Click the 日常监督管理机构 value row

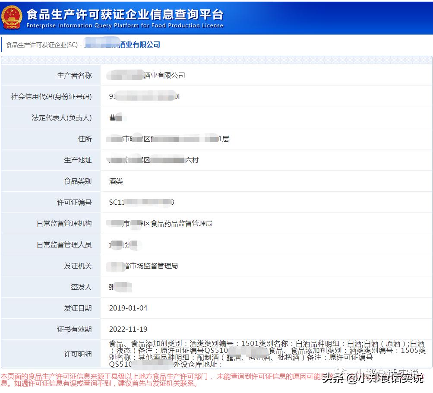pyautogui.click(x=168, y=223)
